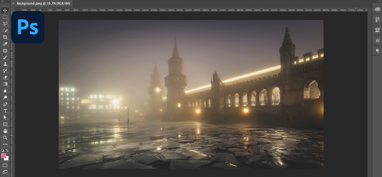Select the Brush tool
This screenshot has width=382, height=177.
click(5, 57)
